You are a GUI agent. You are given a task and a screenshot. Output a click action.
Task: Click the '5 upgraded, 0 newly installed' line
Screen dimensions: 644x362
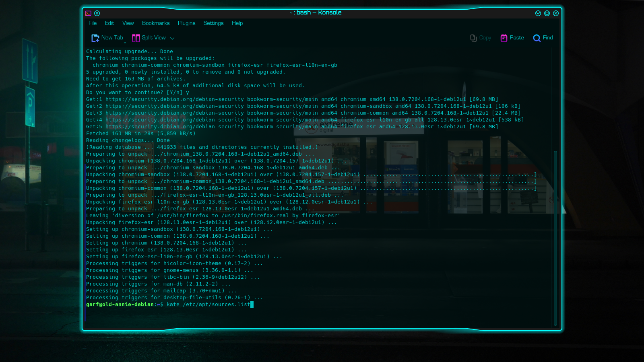(x=186, y=72)
